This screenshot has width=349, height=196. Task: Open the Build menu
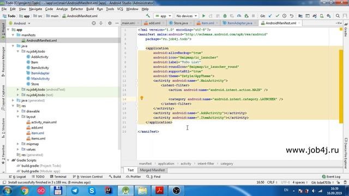pyautogui.click(x=90, y=9)
